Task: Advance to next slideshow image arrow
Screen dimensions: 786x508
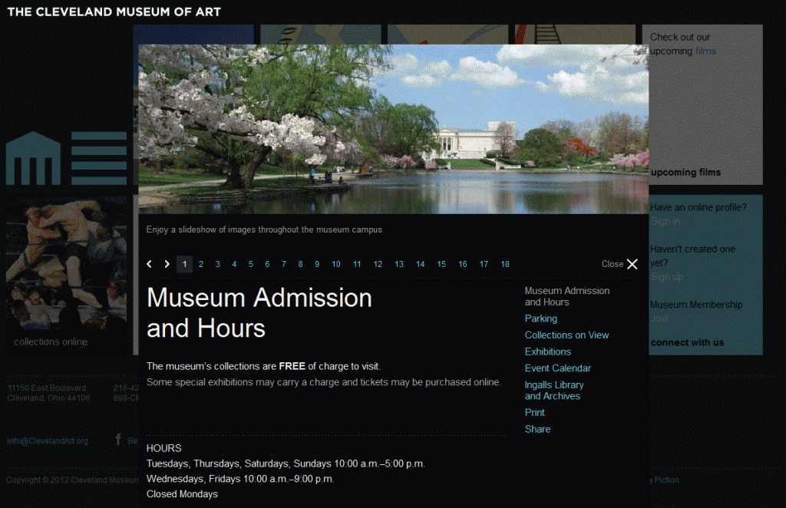Action: tap(167, 264)
